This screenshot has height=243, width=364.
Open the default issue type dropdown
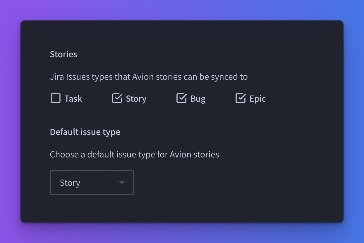92,183
